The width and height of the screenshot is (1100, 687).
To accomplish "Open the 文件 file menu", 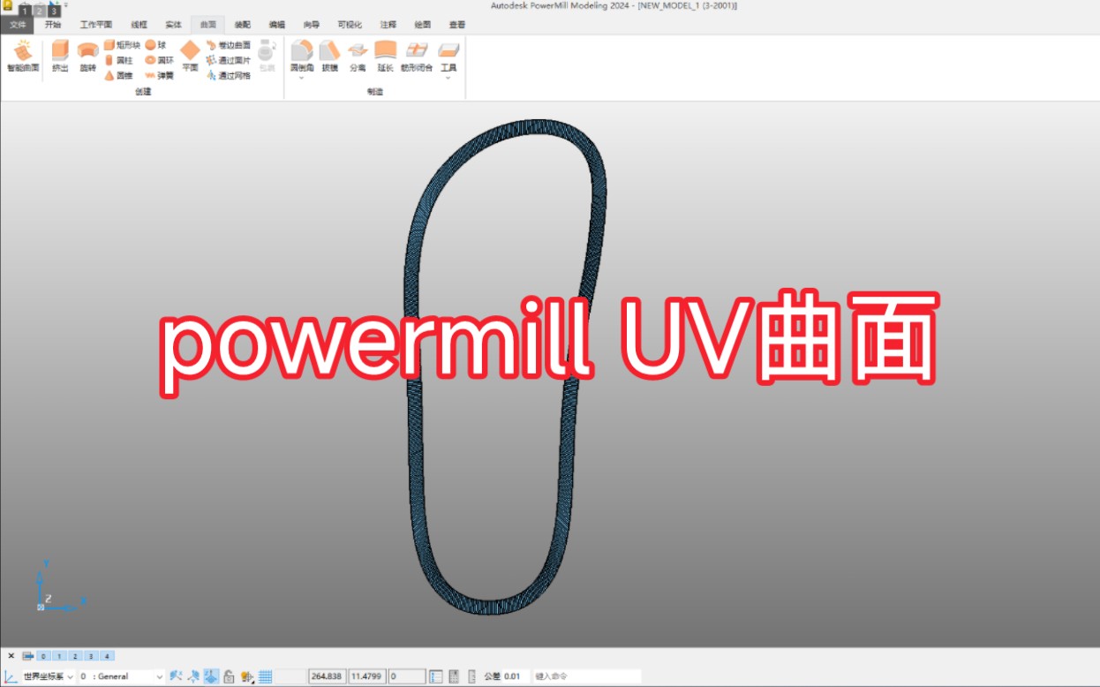I will pos(18,25).
